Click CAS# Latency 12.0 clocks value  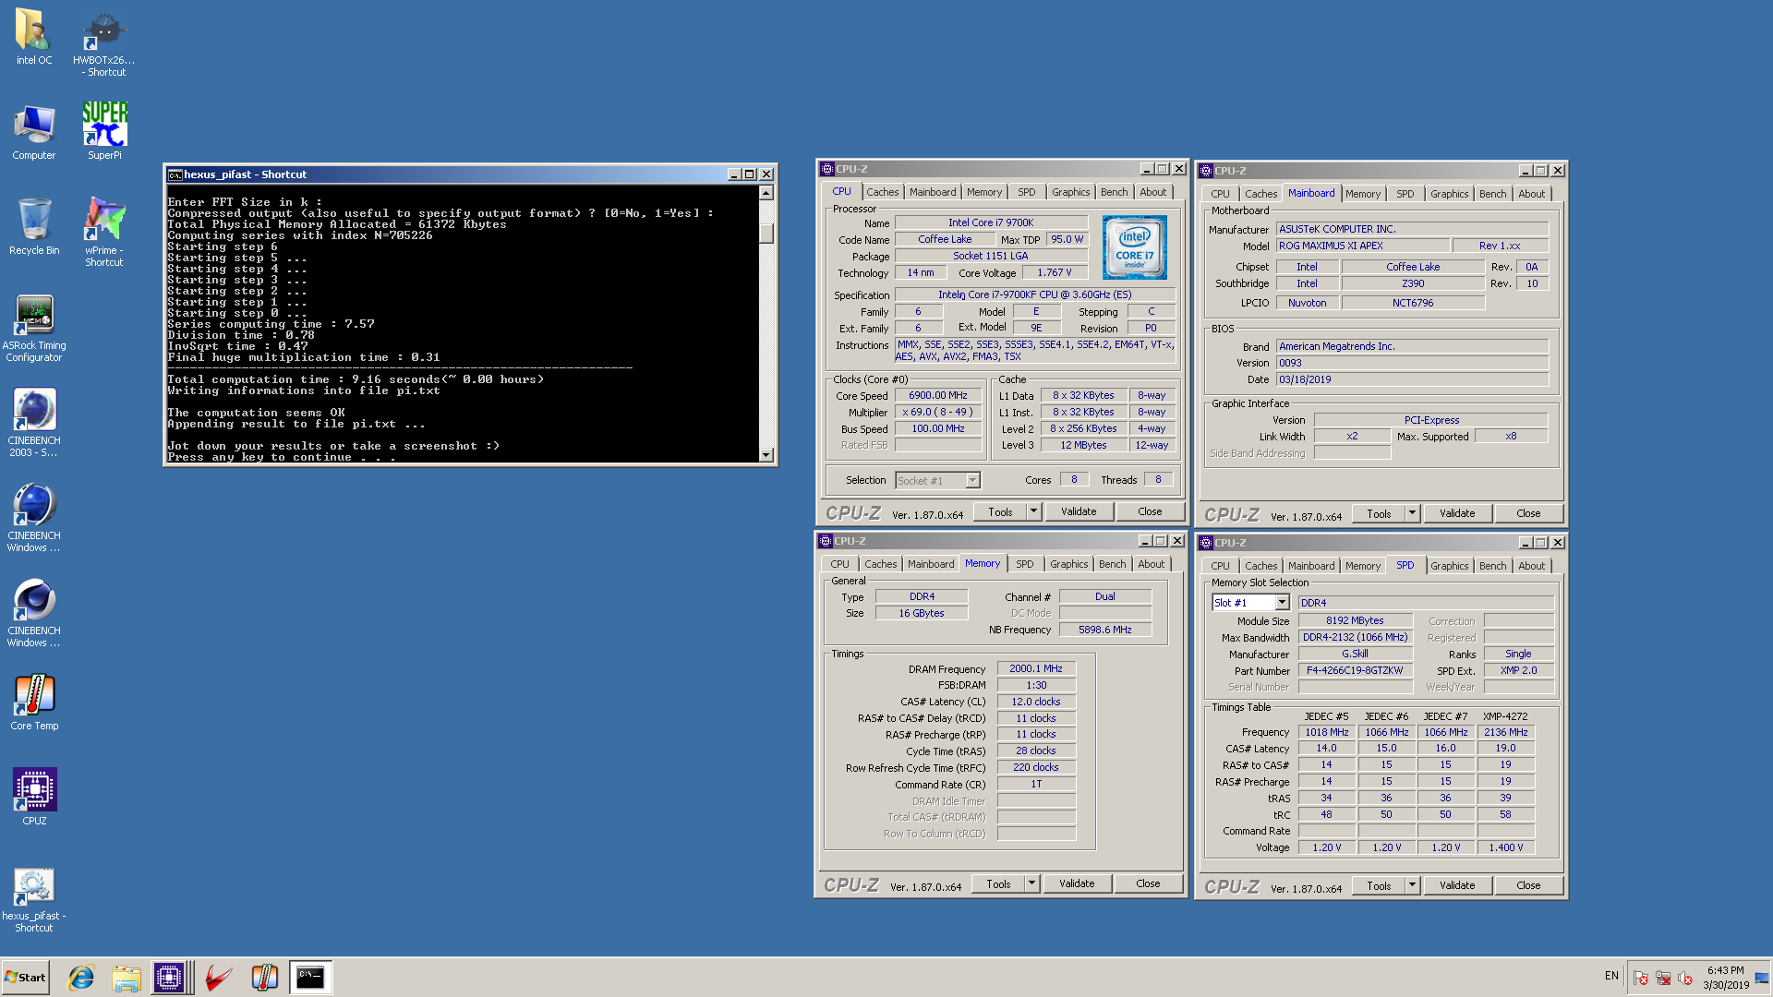coord(1036,702)
